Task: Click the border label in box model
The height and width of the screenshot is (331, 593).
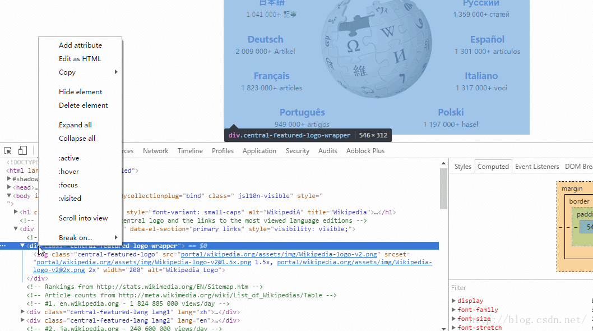Action: coord(579,201)
